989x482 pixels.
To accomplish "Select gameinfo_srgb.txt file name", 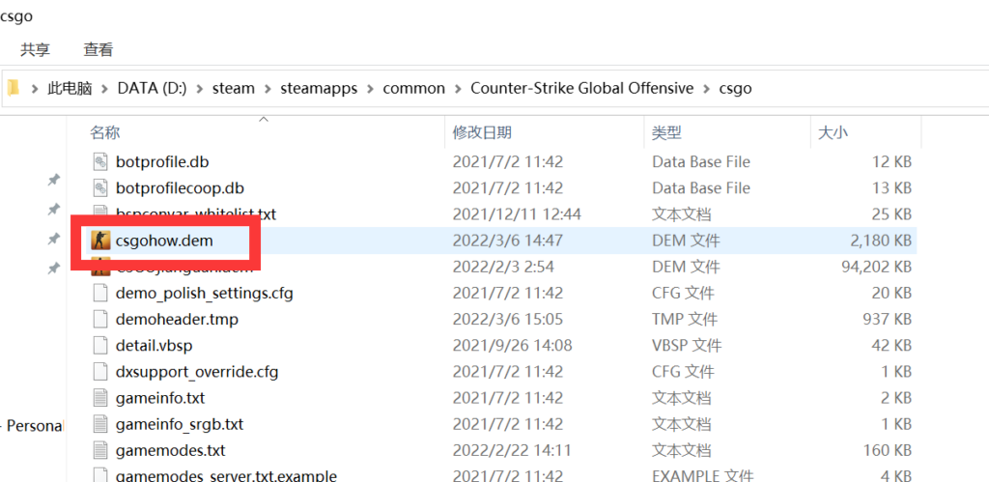I will (x=181, y=424).
